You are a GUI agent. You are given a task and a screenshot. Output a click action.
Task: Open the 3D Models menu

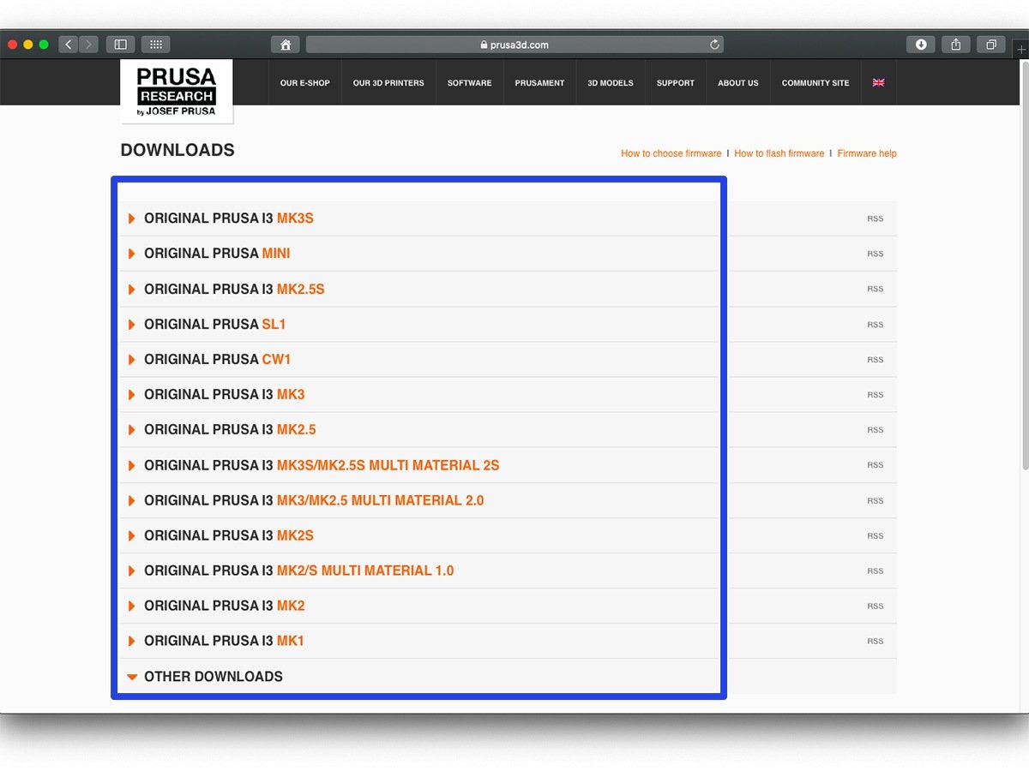pos(610,83)
